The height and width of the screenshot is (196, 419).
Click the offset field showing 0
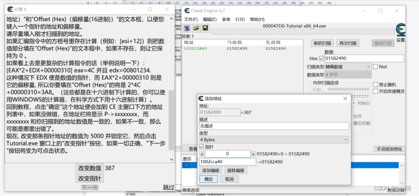click(227, 154)
